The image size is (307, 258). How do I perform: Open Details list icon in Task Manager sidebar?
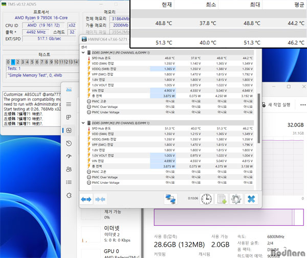coord(69,182)
